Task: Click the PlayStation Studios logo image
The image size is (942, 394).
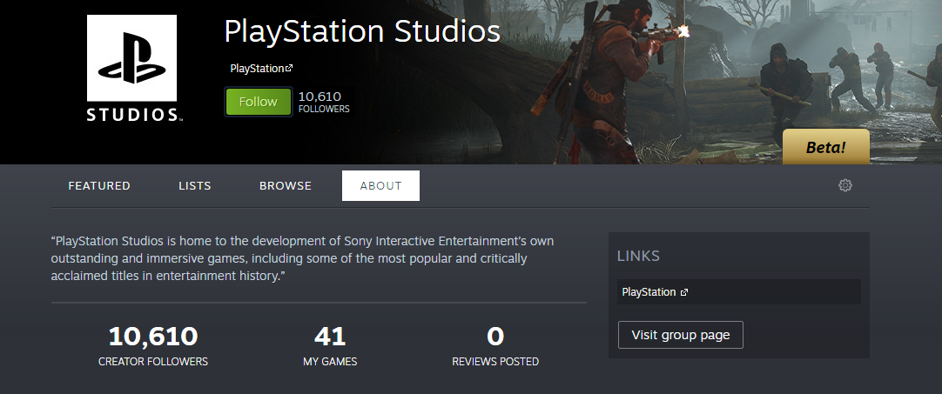Action: (132, 69)
